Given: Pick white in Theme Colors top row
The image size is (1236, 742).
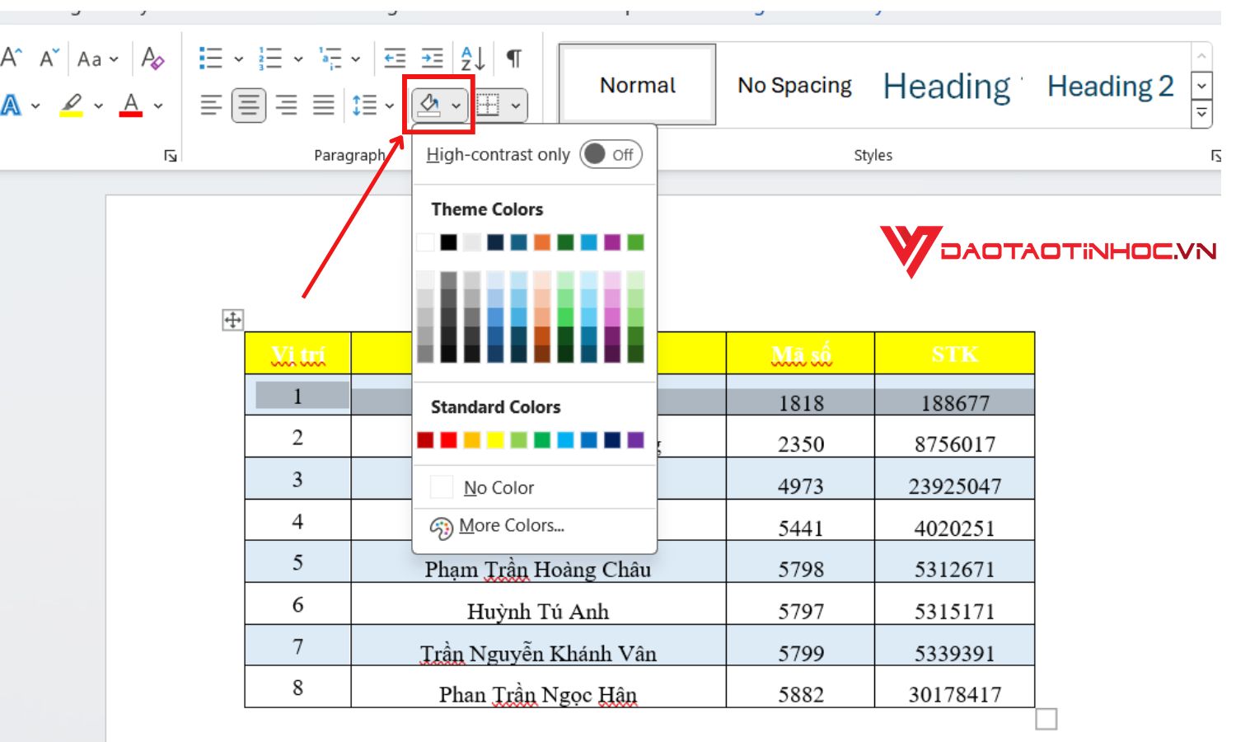Looking at the screenshot, I should coord(425,242).
